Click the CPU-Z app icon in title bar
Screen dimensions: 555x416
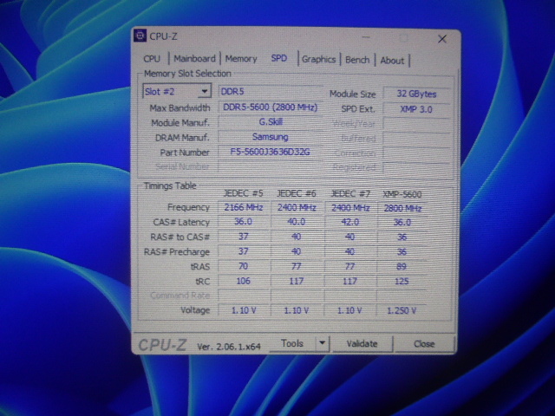point(140,36)
